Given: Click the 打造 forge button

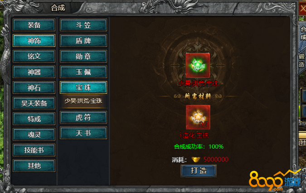Looking at the screenshot, I should (x=199, y=171).
